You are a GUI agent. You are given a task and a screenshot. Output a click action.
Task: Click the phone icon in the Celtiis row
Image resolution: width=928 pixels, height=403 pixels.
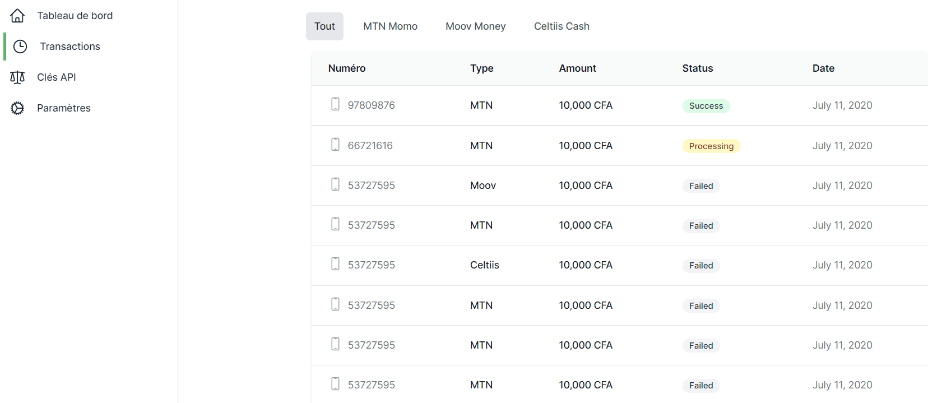[335, 264]
